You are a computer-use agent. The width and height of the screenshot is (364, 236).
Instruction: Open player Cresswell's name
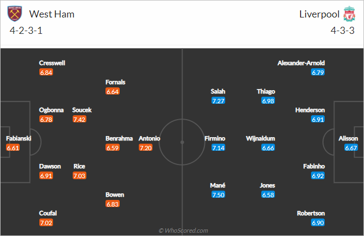(x=52, y=63)
